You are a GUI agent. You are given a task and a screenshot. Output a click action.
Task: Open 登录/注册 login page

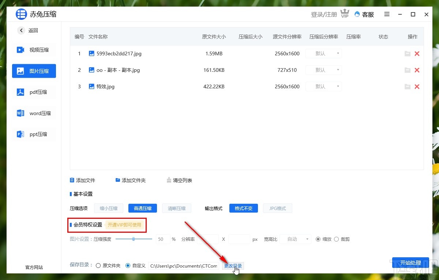[324, 14]
